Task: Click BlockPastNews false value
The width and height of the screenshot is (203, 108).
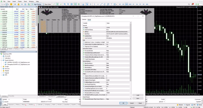Action: pyautogui.click(x=118, y=63)
